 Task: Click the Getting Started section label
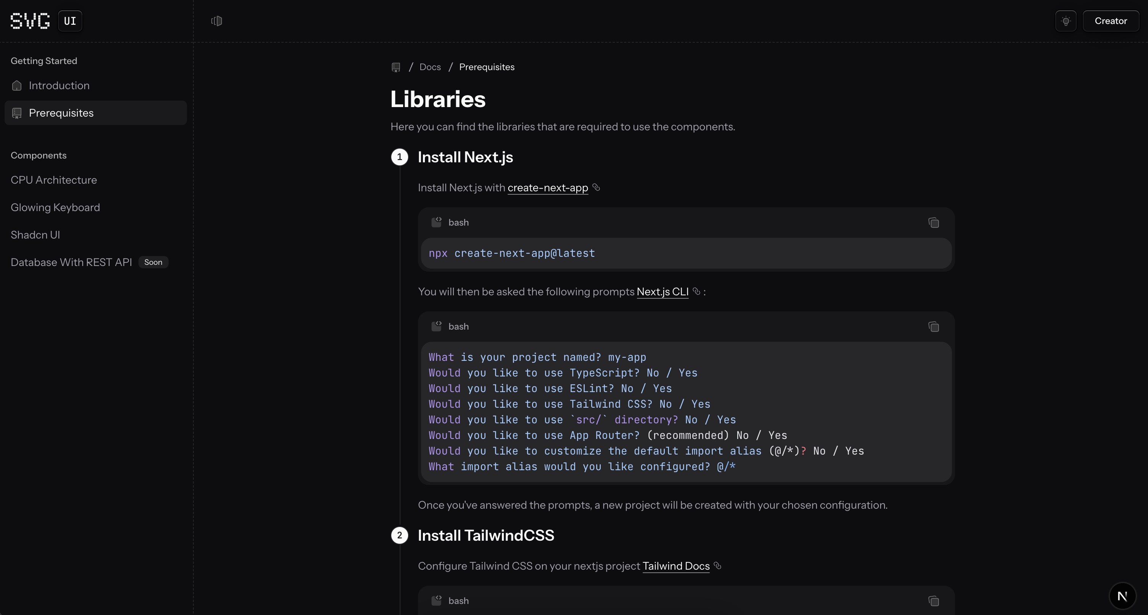[44, 61]
